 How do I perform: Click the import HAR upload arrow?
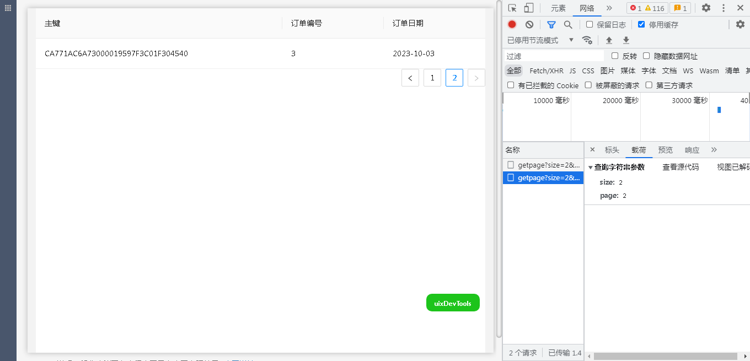pyautogui.click(x=609, y=40)
